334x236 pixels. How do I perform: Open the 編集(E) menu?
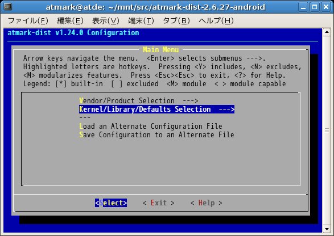click(70, 20)
